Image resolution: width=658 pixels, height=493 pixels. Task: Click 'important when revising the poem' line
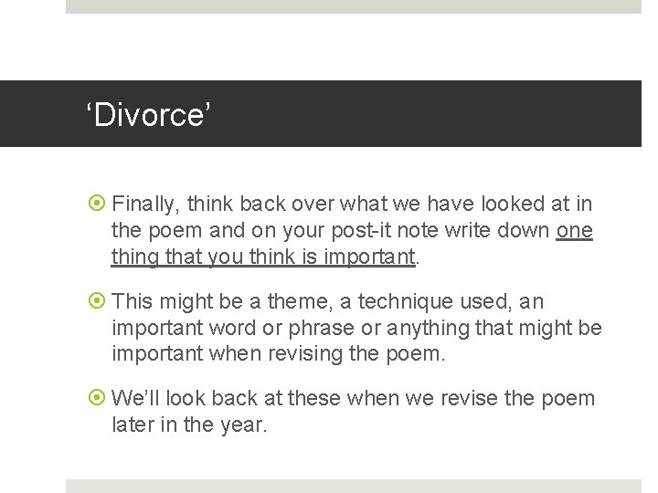tap(278, 353)
